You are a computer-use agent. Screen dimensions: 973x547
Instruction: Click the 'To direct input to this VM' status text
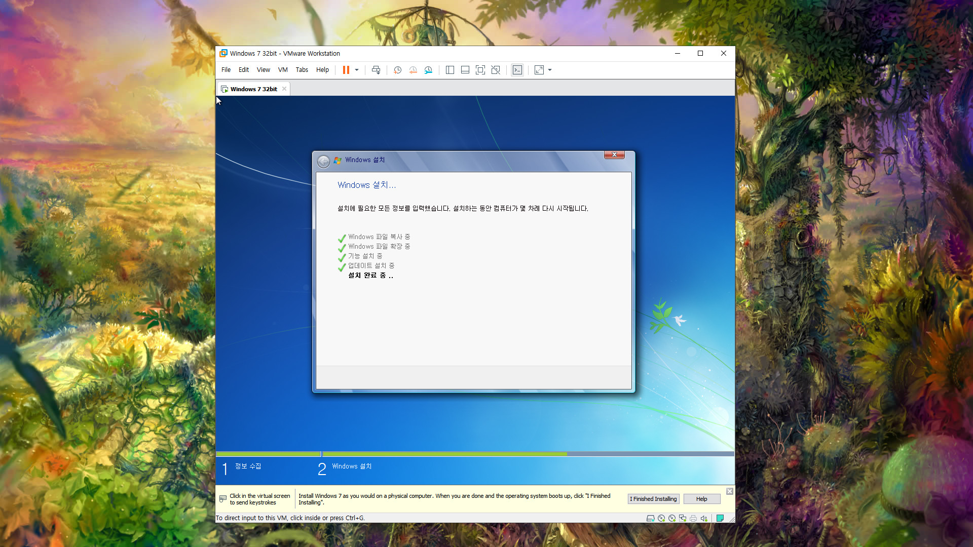tap(290, 518)
